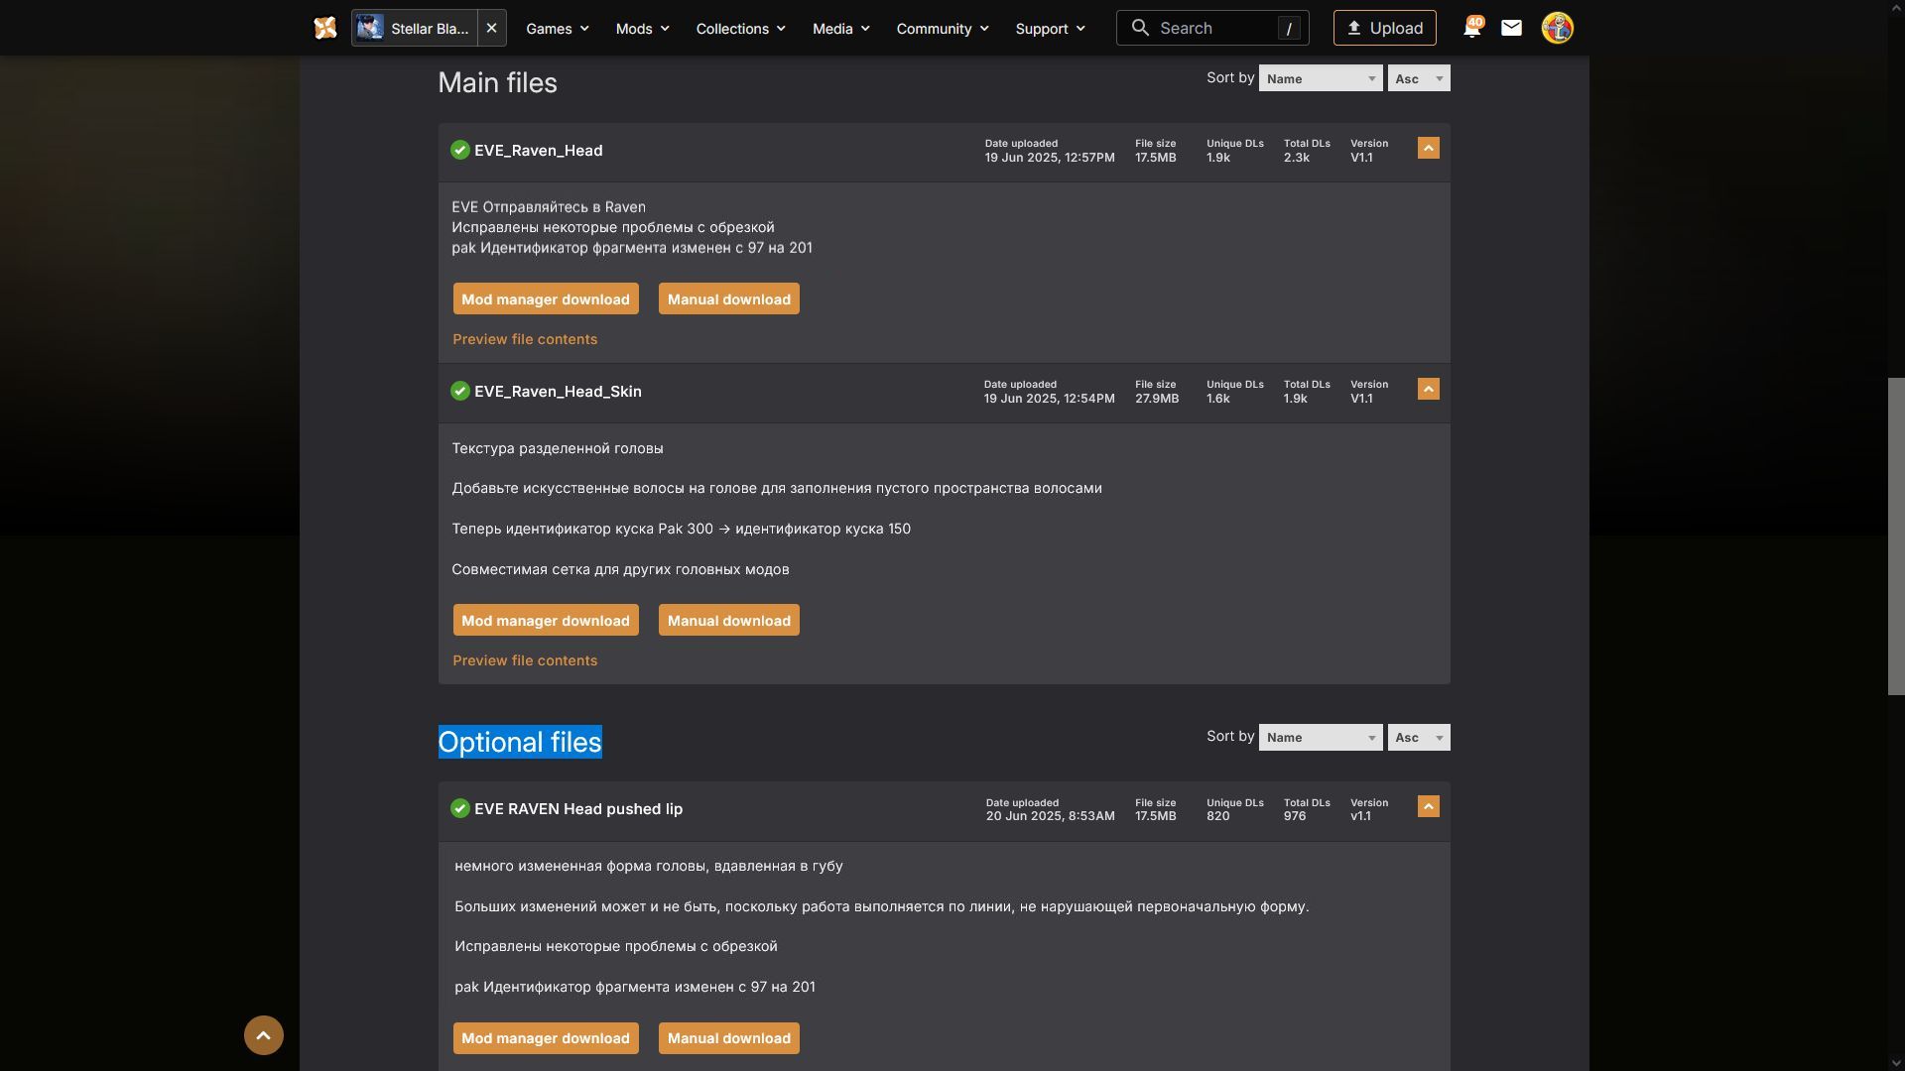Open Optional files Sort by Name dropdown
Viewport: 1905px width, 1071px height.
1321,737
